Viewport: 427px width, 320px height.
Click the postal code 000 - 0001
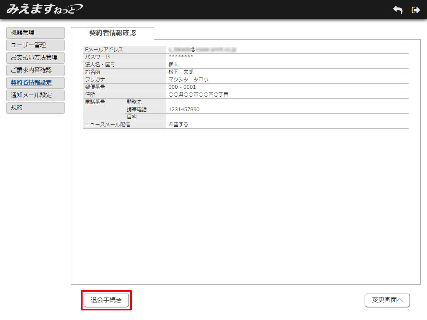tap(182, 87)
